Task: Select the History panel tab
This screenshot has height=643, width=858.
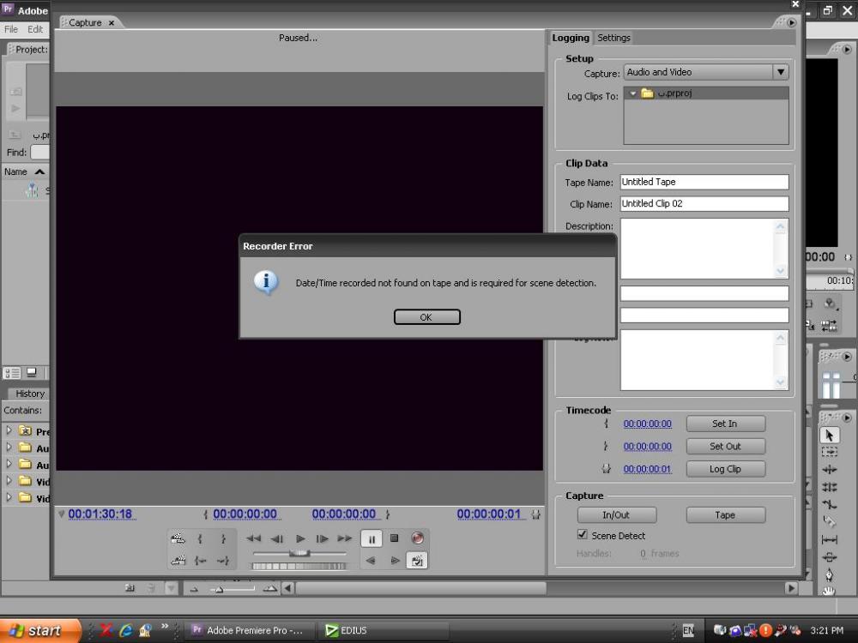Action: click(30, 394)
